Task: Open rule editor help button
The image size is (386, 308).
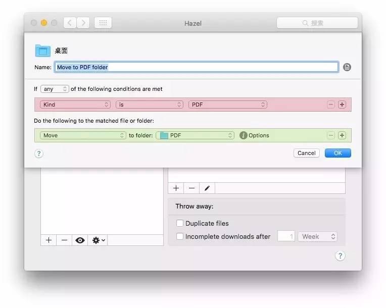Action: point(38,153)
